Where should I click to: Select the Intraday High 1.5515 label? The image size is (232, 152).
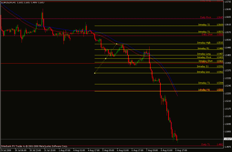(x=210, y=43)
